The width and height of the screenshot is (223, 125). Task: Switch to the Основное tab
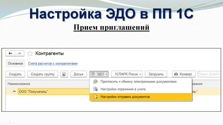pyautogui.click(x=15, y=64)
